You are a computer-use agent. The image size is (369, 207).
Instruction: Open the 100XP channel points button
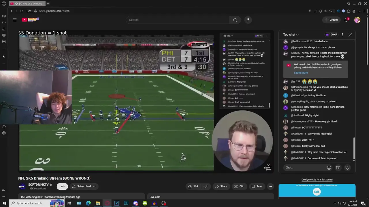331,34
